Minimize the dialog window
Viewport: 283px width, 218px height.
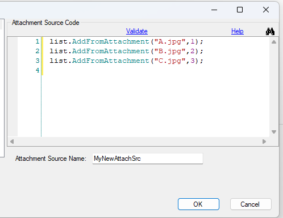[x=214, y=10]
